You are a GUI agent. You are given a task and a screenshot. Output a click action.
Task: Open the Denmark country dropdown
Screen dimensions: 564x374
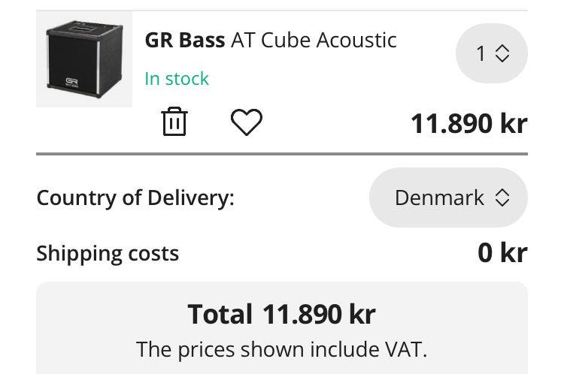448,198
